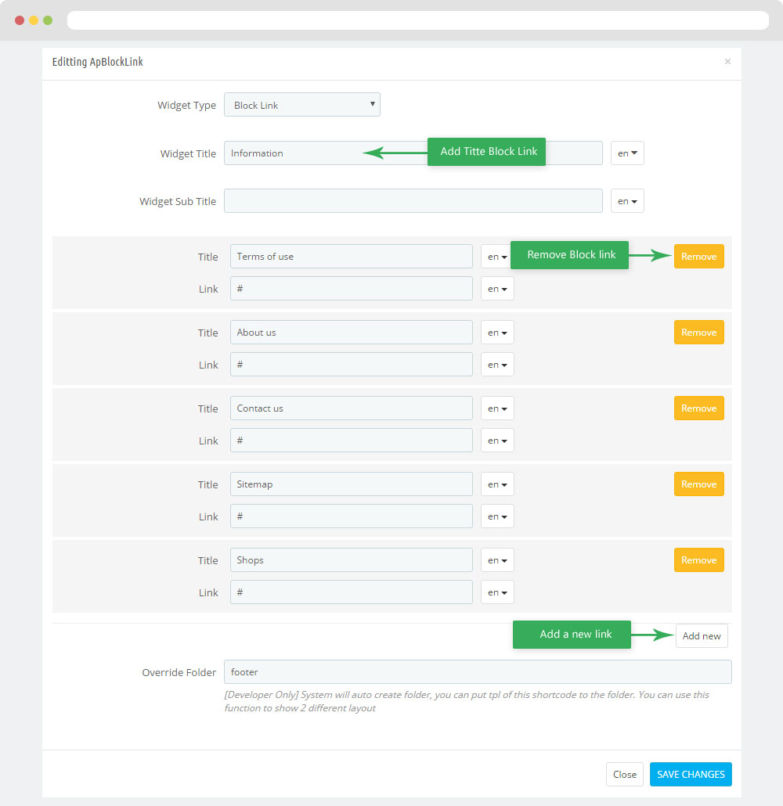Remove the Contact us link block
The height and width of the screenshot is (806, 783).
698,408
